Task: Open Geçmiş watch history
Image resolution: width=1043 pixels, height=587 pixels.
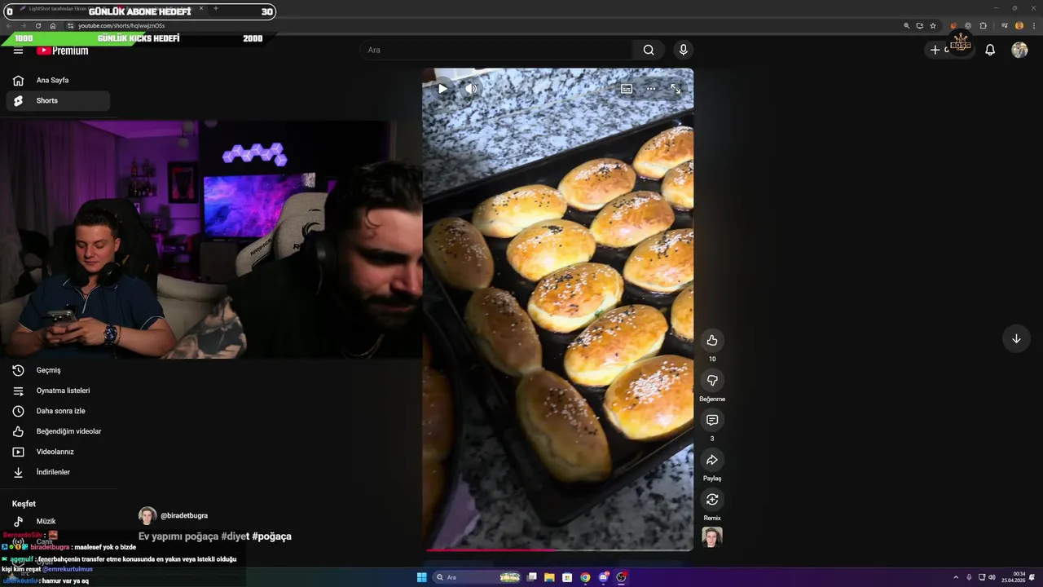Action: [58, 370]
